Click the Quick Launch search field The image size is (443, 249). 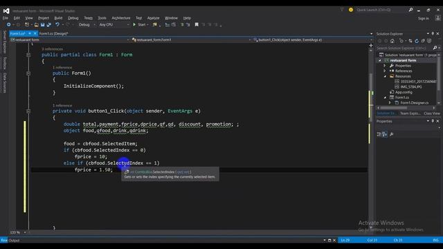tap(381, 10)
